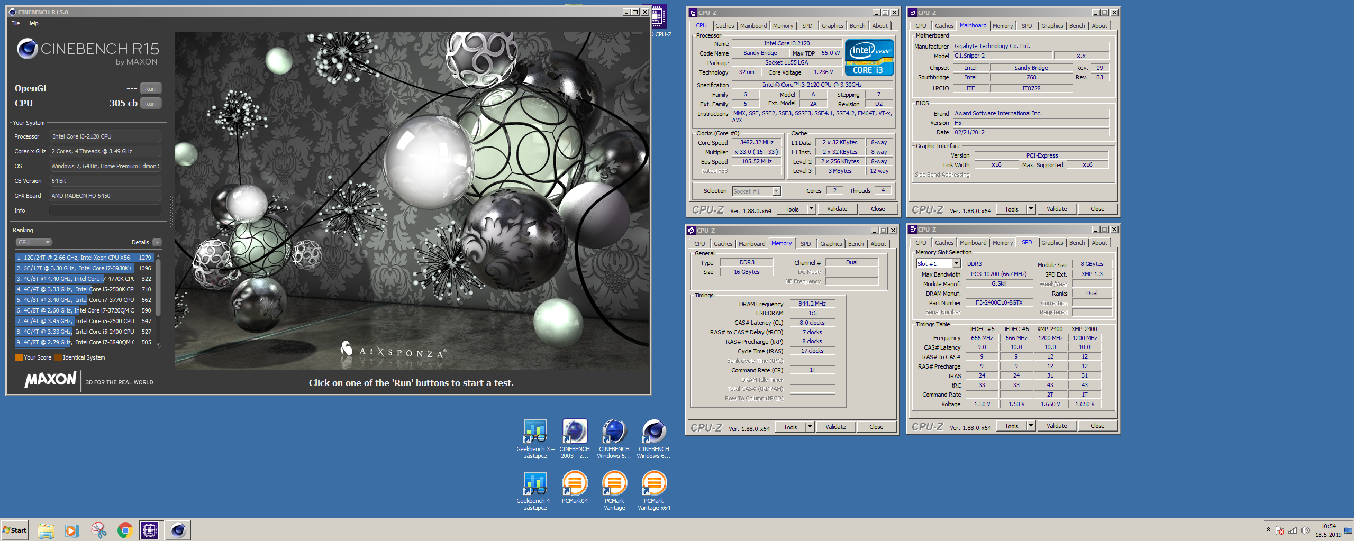Image resolution: width=1354 pixels, height=541 pixels.
Task: Click the Details label in the Ranking panel
Action: click(140, 242)
